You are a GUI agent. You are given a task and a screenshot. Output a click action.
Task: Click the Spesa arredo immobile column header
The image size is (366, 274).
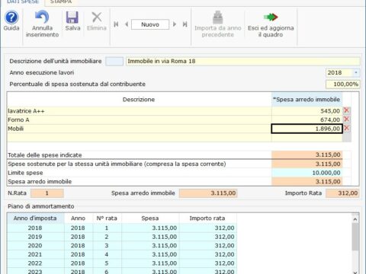point(307,100)
